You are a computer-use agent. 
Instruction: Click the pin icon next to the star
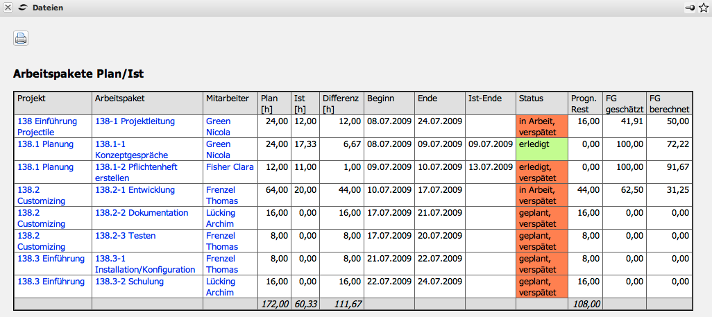pos(690,8)
